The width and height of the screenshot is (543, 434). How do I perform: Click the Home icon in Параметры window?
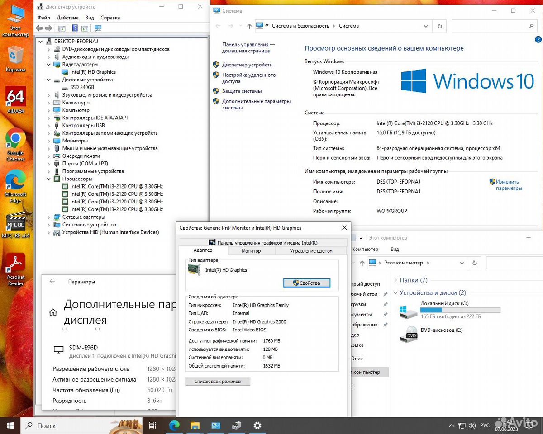tap(53, 312)
